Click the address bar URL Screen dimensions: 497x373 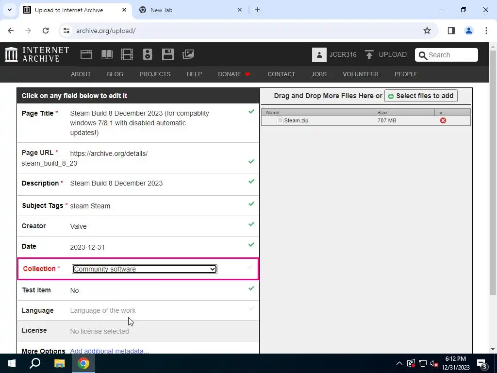pyautogui.click(x=106, y=31)
